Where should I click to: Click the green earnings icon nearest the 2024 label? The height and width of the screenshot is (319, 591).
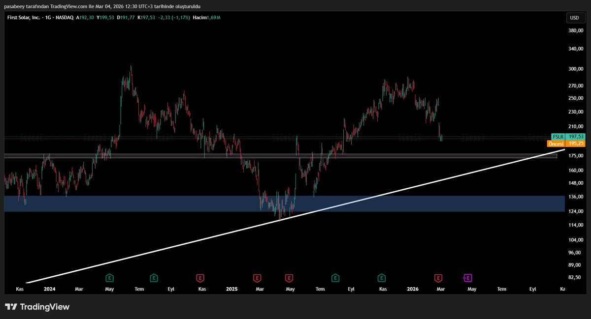[x=110, y=278]
